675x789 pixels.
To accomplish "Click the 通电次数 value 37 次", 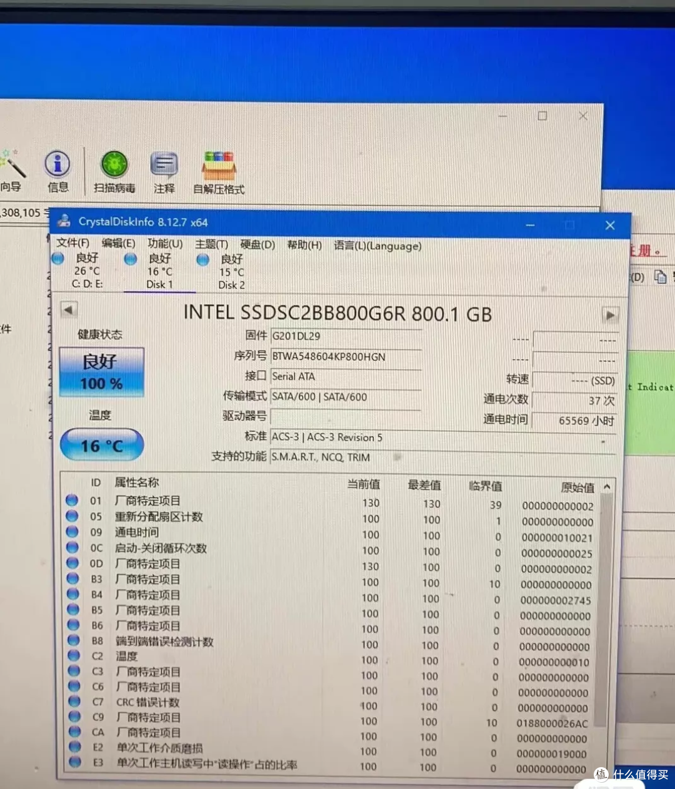I will 574,400.
